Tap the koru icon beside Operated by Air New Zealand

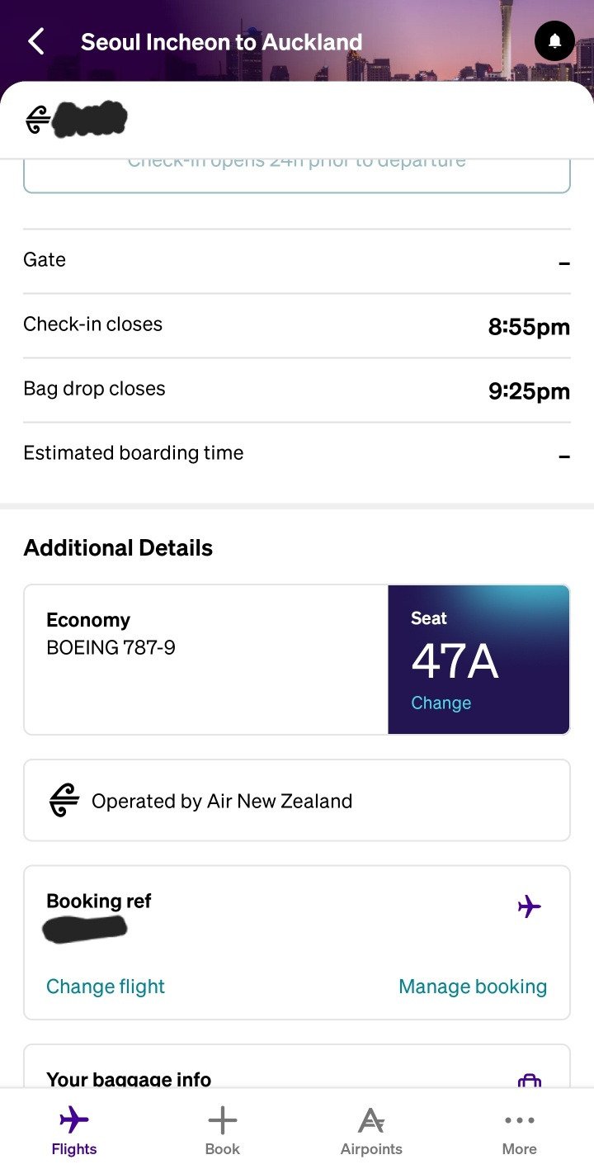64,801
